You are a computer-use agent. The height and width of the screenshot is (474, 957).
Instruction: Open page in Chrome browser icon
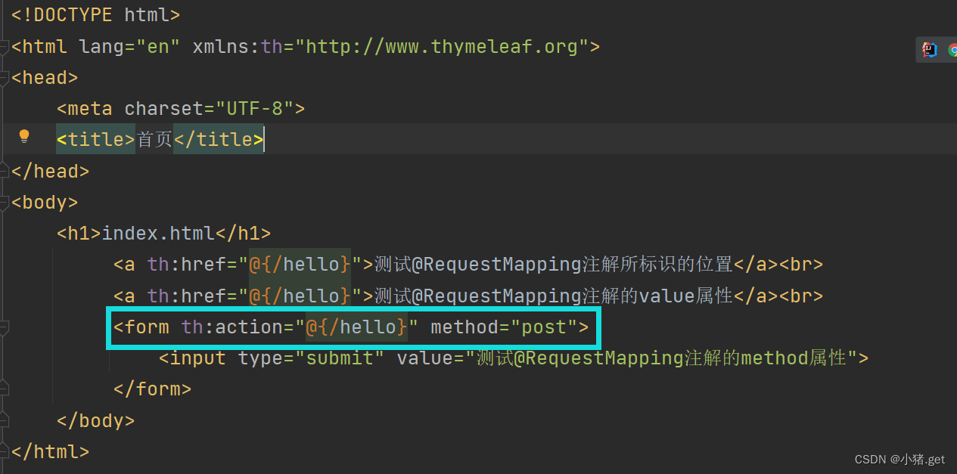[x=952, y=50]
